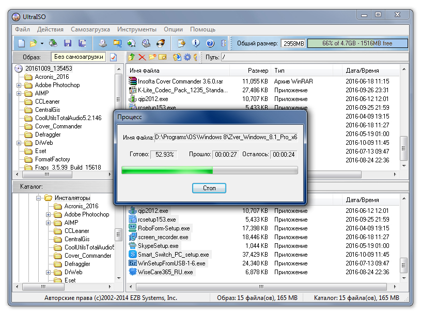Open the Помощь menu
This screenshot has width=421, height=318.
point(202,29)
